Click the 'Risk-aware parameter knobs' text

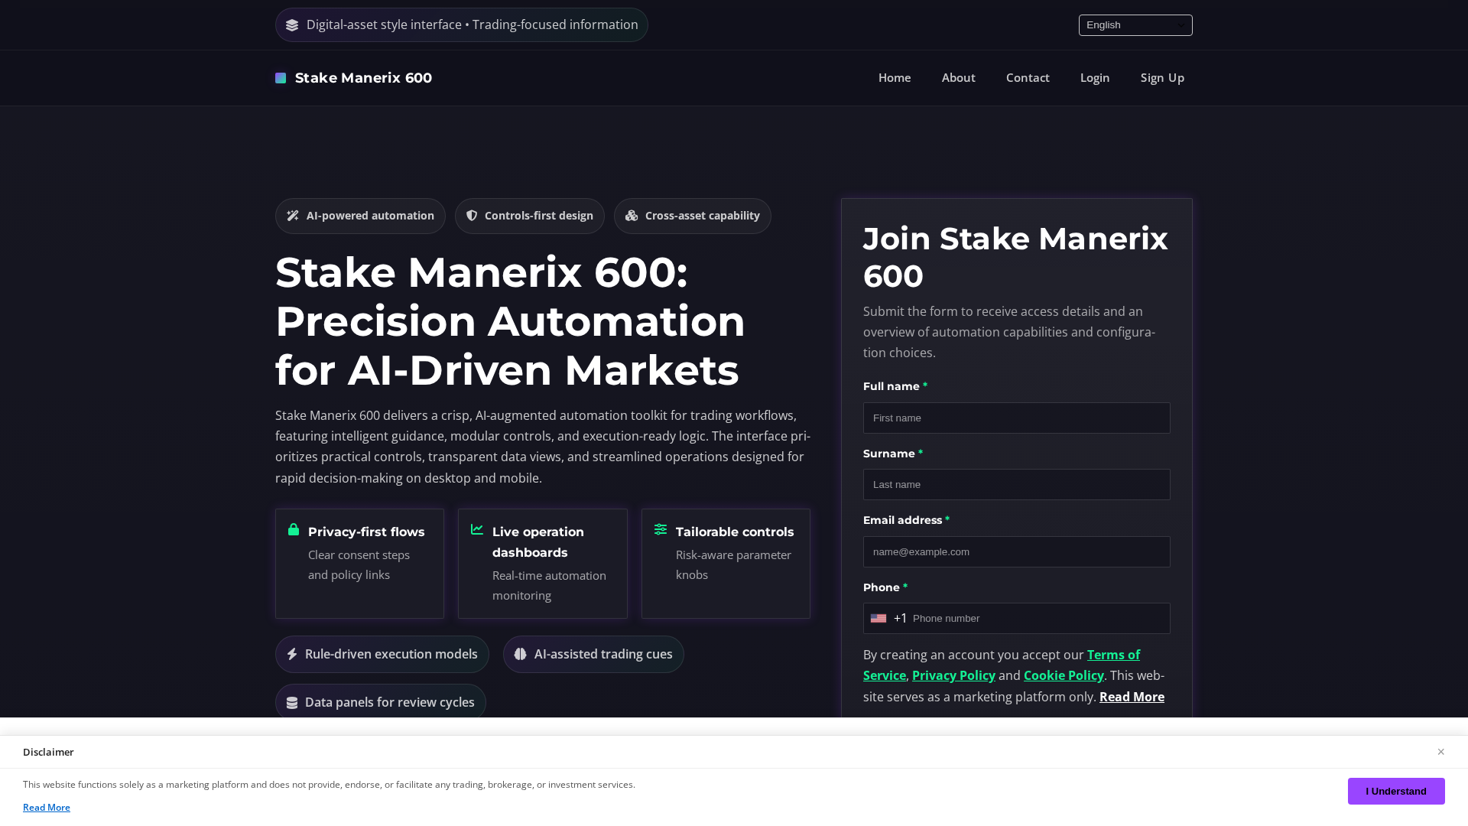733,565
